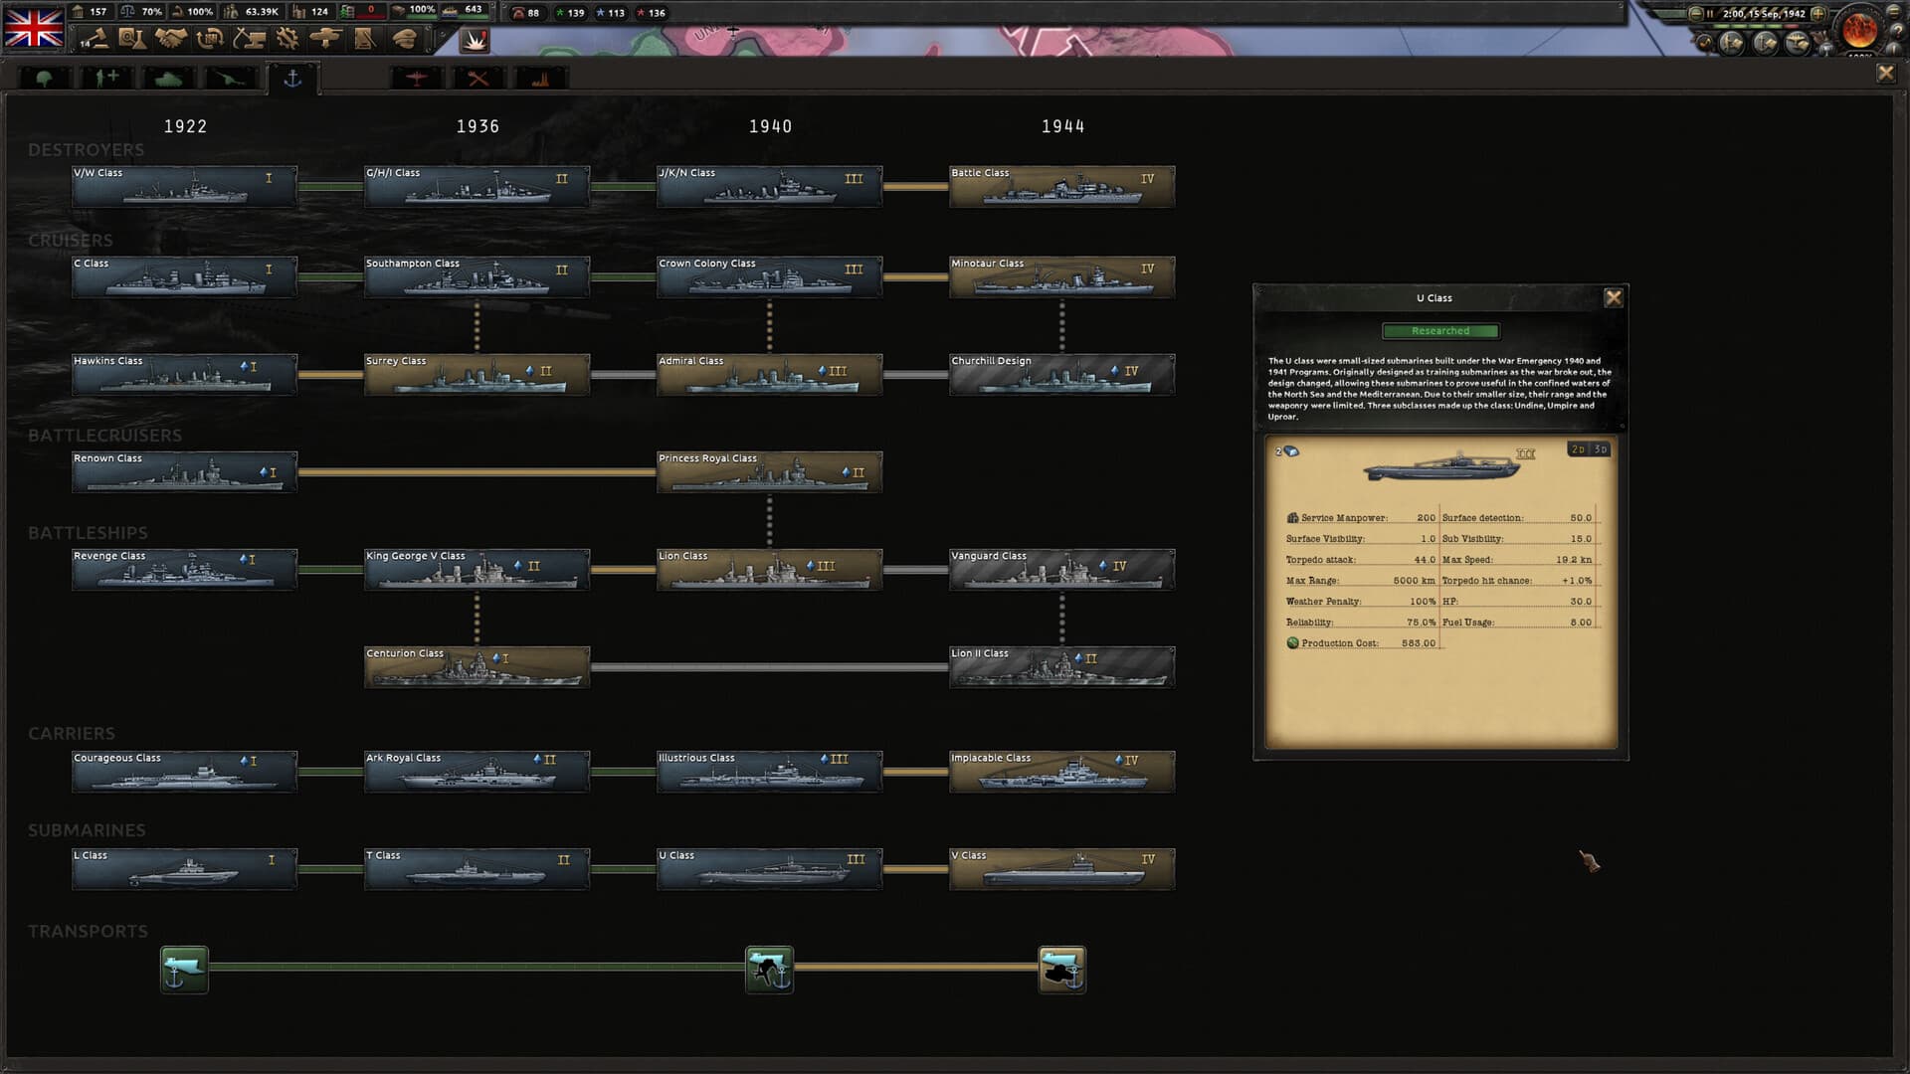Open the Vanguard Class research entry
Image resolution: width=1910 pixels, height=1074 pixels.
[1061, 569]
